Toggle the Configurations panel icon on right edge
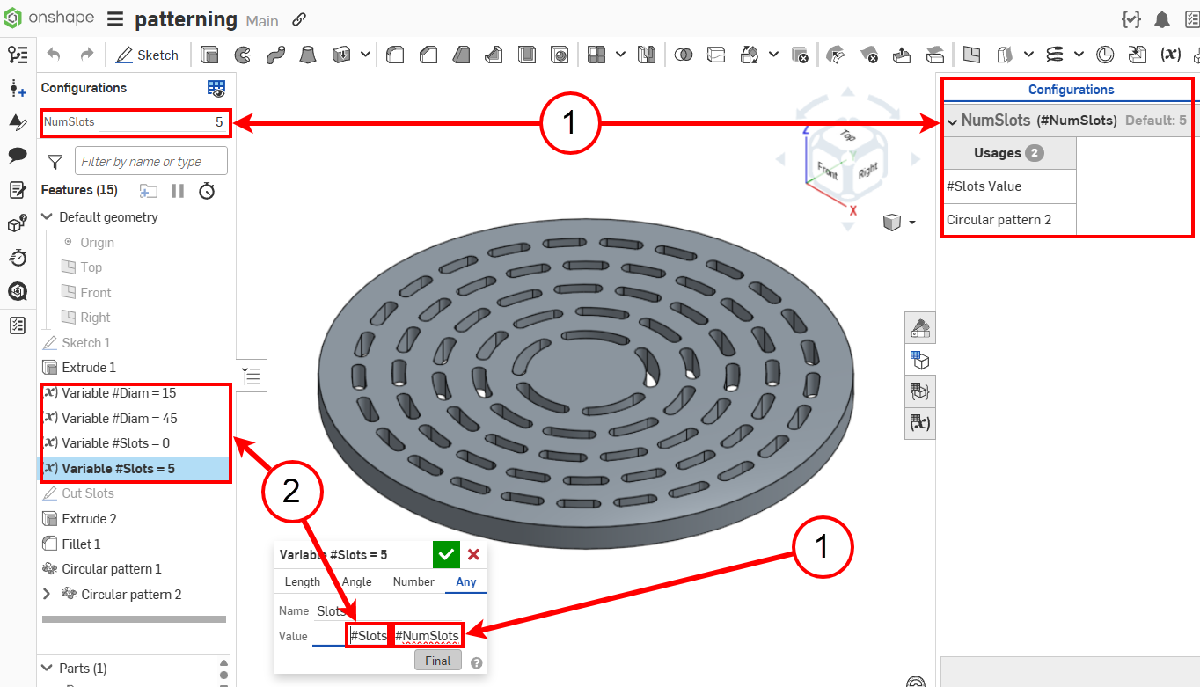Screen dimensions: 1200x687 click(x=920, y=360)
